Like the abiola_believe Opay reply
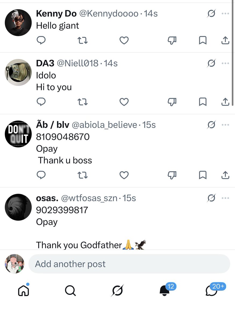Viewport: 235px width, 322px height. (124, 175)
